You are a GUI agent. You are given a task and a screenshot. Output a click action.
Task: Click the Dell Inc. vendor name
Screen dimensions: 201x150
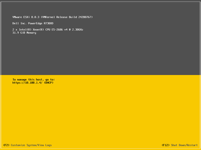[20, 23]
